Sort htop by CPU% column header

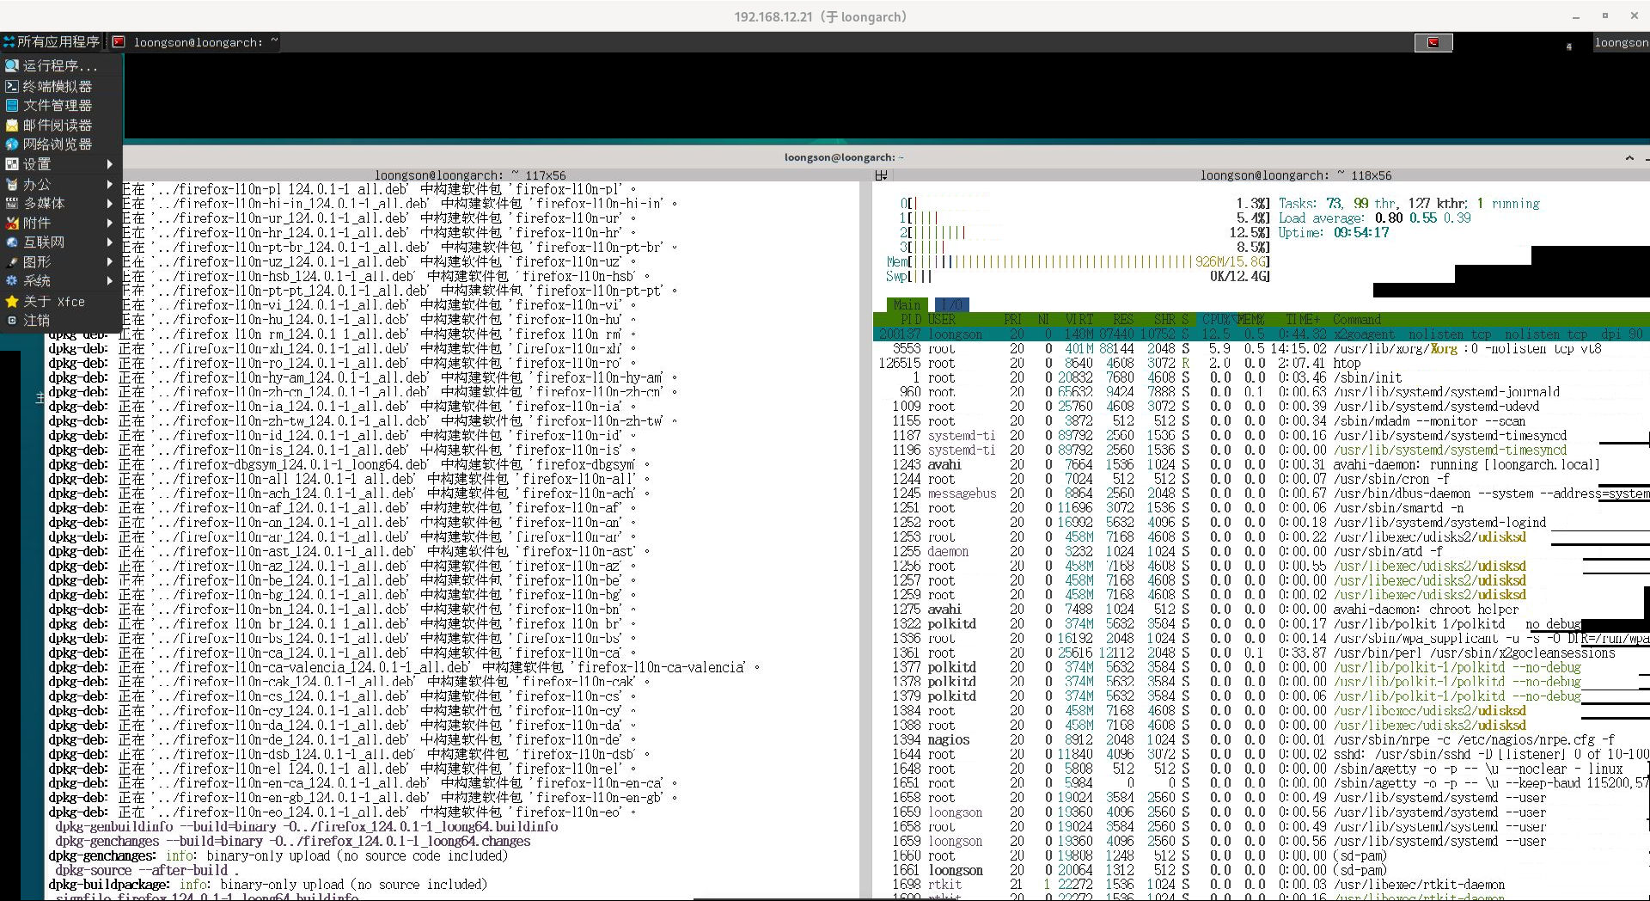[1217, 319]
